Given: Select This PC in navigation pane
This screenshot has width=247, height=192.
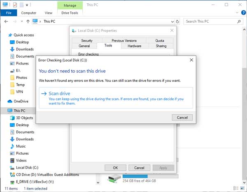Looking at the screenshot, I should pos(16,111).
